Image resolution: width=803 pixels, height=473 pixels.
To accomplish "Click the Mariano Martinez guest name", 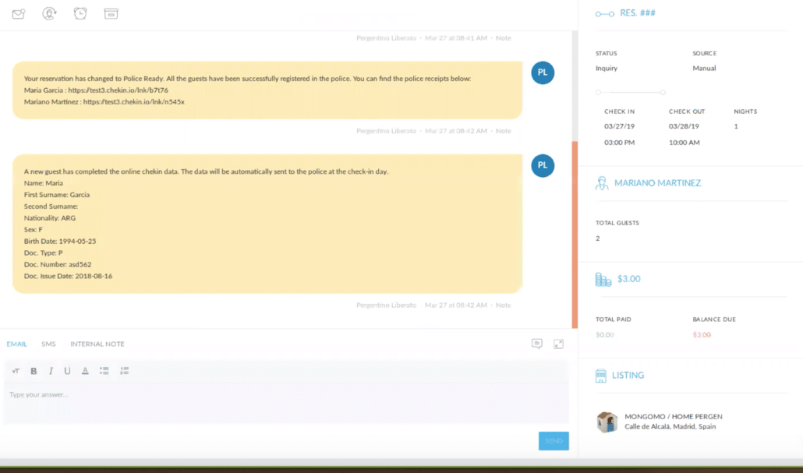I will 657,183.
